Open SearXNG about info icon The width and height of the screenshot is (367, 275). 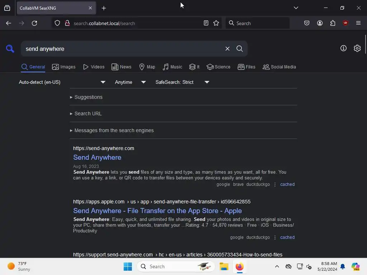point(343,48)
